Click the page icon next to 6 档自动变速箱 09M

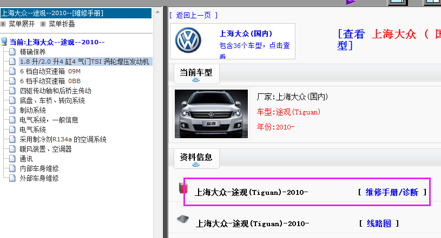12,71
